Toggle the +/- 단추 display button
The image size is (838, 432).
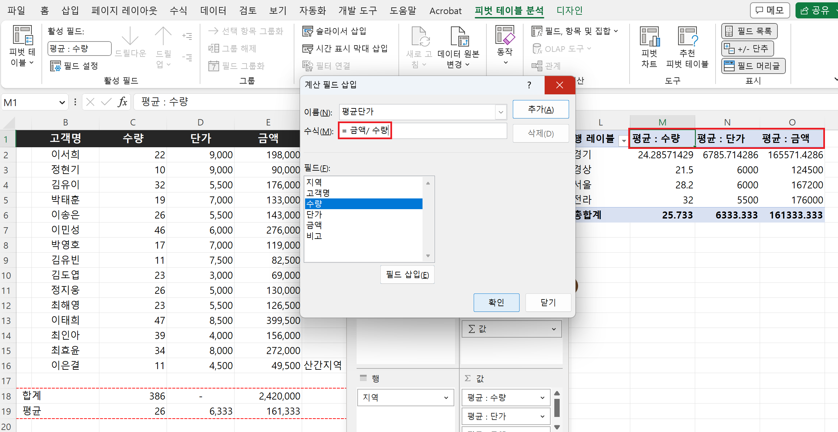748,49
